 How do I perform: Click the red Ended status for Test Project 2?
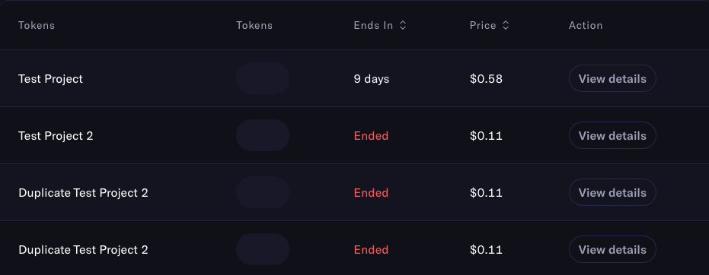(x=371, y=136)
